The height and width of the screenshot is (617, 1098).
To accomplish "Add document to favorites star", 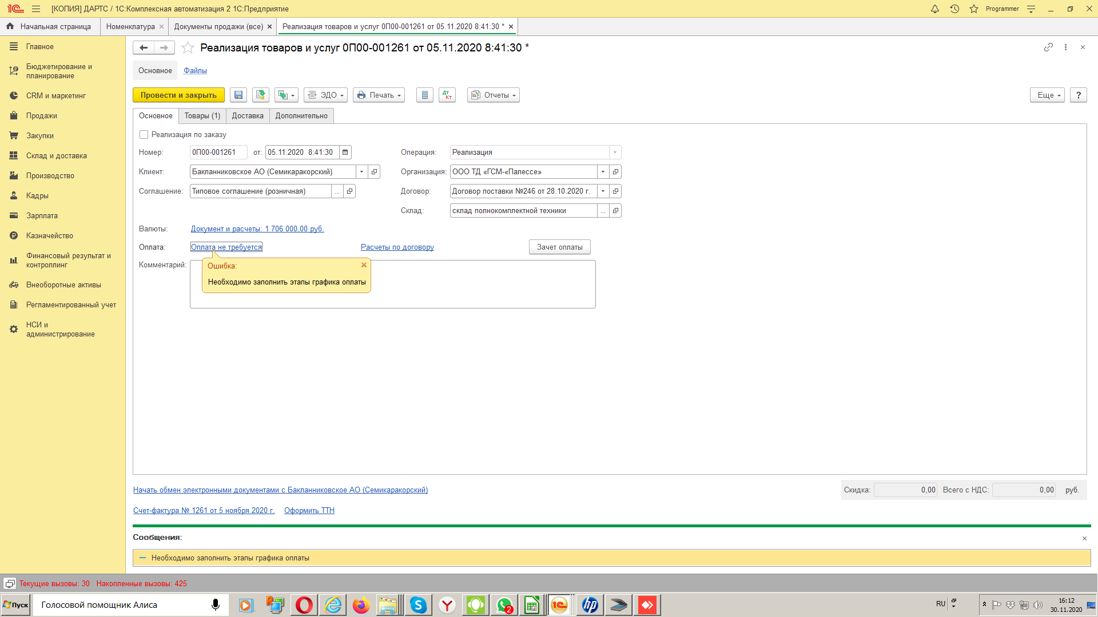I will point(188,48).
